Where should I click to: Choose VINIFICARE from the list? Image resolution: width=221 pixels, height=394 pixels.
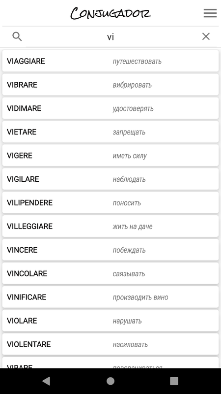point(110,297)
